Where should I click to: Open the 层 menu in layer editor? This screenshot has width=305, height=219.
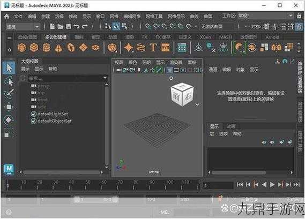(212, 134)
